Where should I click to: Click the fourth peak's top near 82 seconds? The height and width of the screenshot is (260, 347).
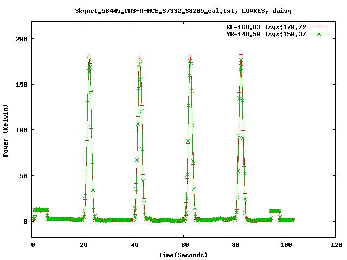(241, 55)
